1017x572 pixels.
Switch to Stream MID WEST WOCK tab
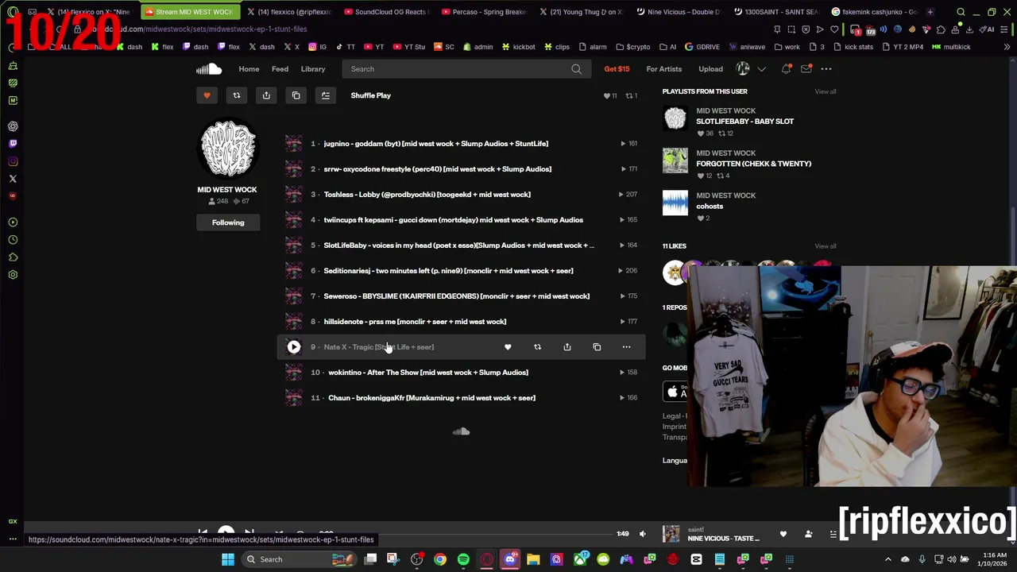pos(189,12)
